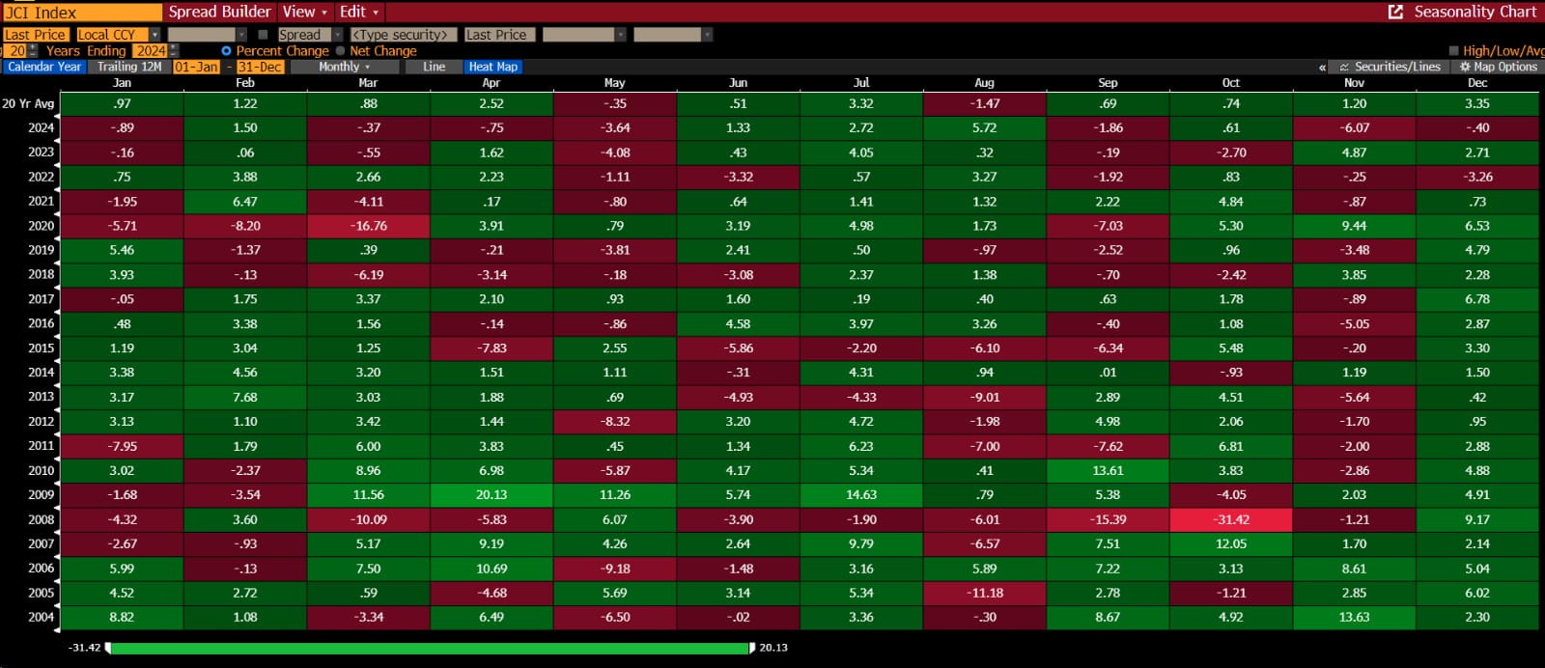Open the Map Options settings
This screenshot has width=1545, height=668.
[x=1499, y=67]
